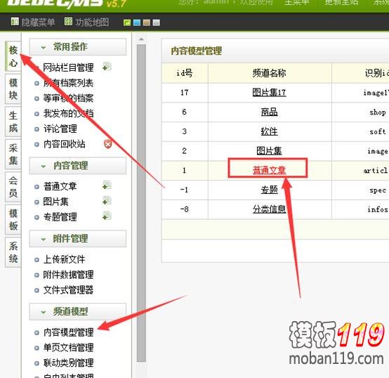This screenshot has width=389, height=378.
Task: Click the add icon beside 网站栏目管理
Action: coord(107,67)
